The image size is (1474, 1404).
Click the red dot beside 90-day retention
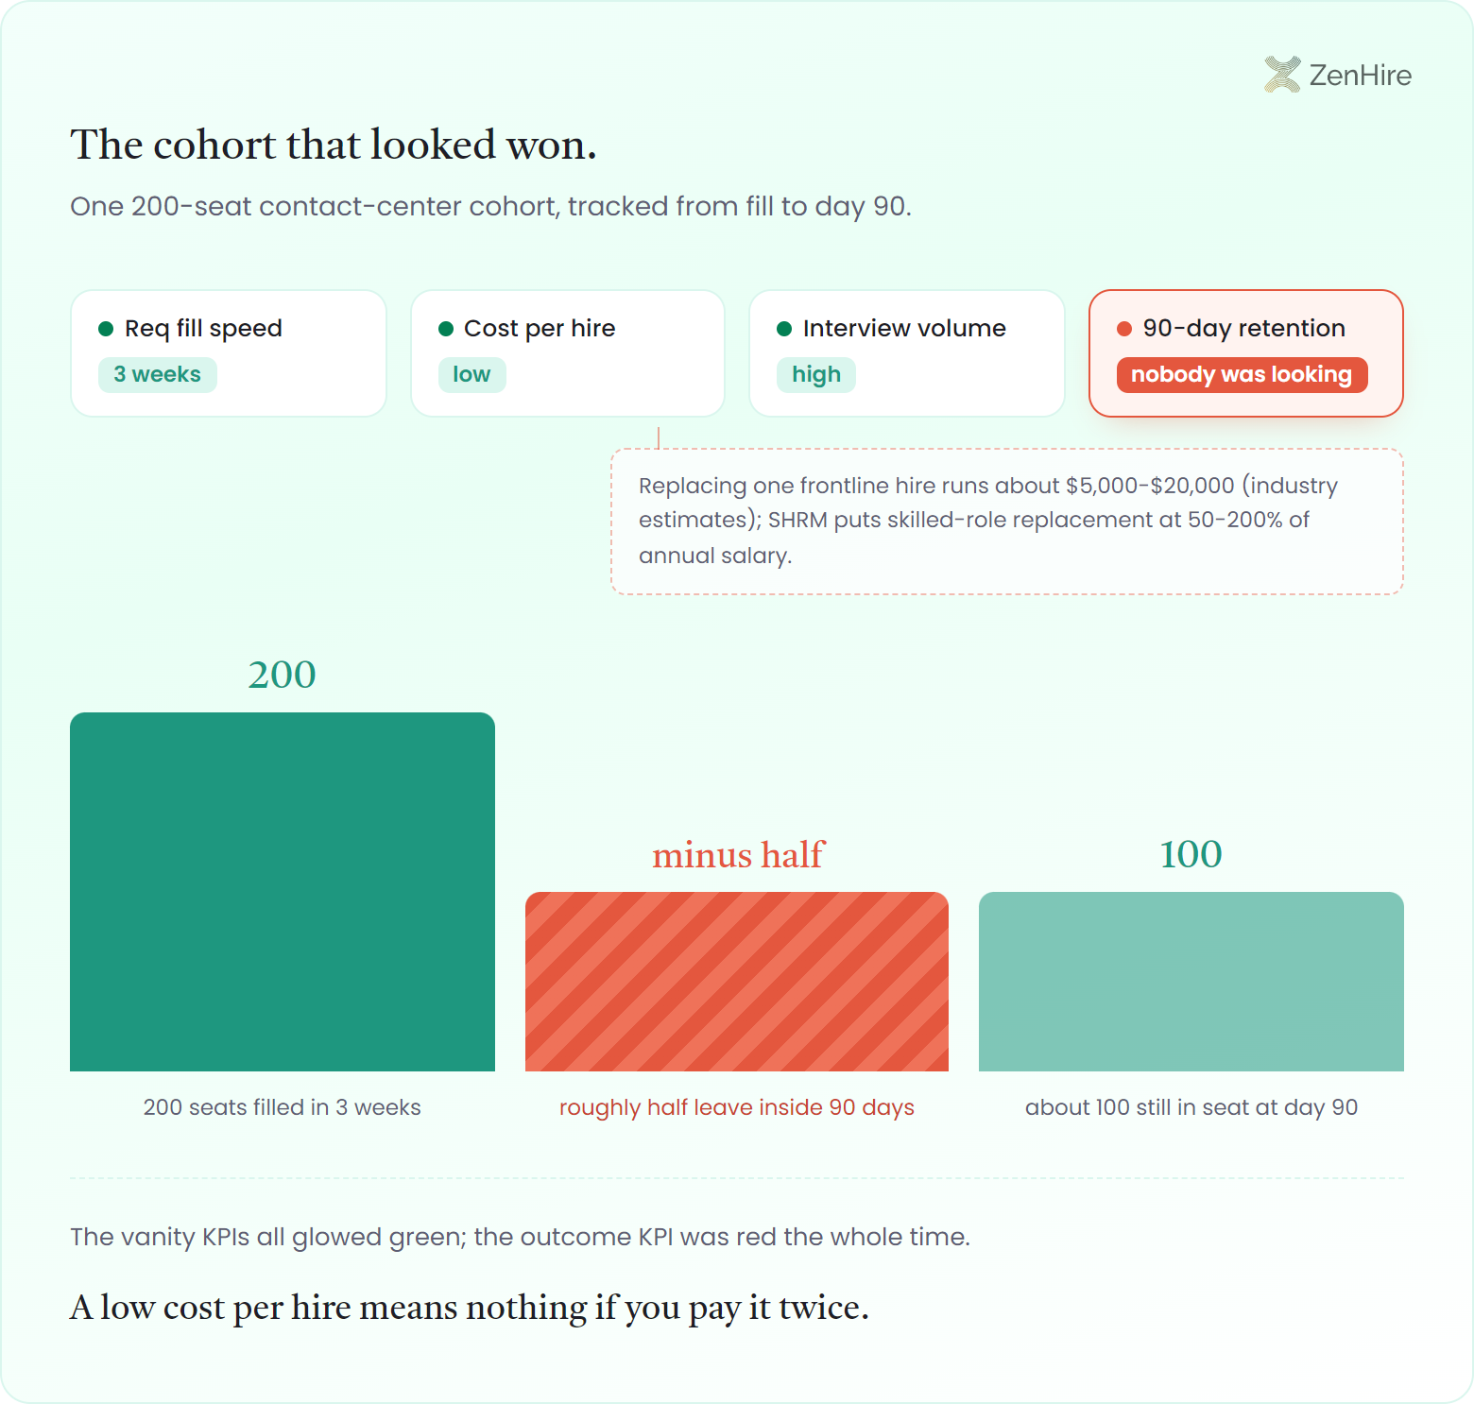(1124, 329)
